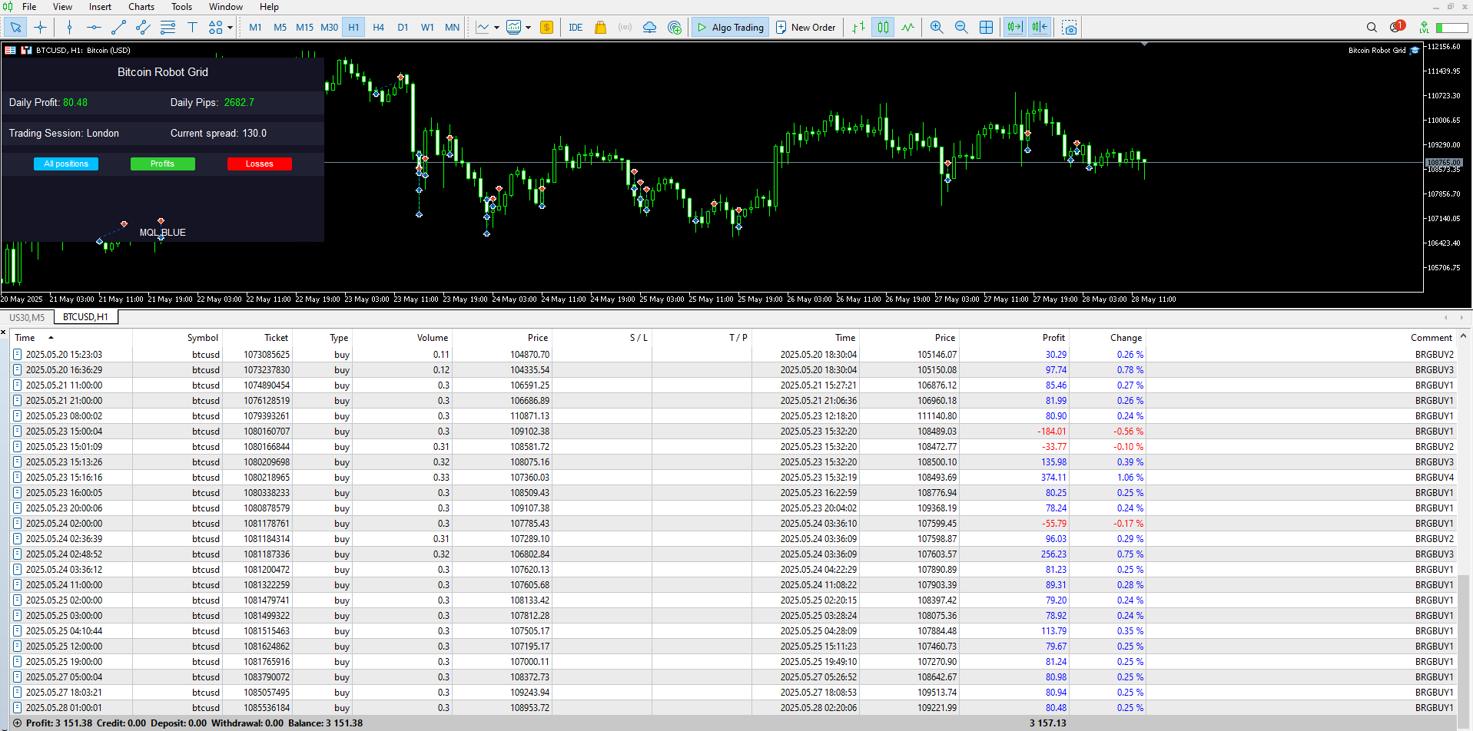Switch chart to candlestick display
Viewport: 1473px width, 731px height.
click(x=883, y=28)
